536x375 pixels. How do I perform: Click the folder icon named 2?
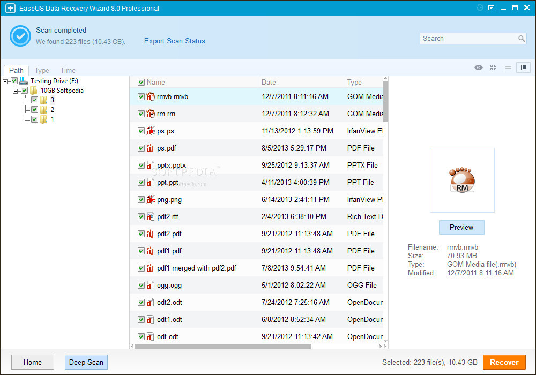(x=43, y=110)
